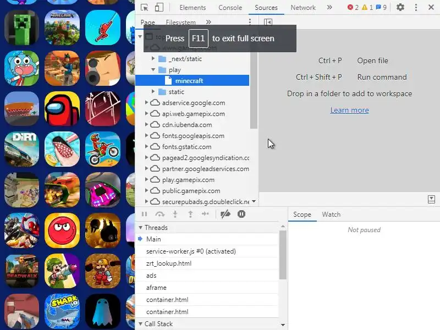The width and height of the screenshot is (440, 330).
Task: Click the Learn more link
Action: (349, 111)
